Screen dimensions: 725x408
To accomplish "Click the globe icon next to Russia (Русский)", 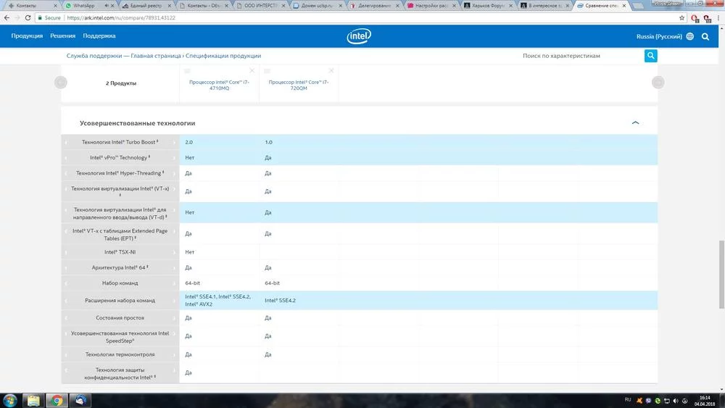I will click(x=689, y=36).
